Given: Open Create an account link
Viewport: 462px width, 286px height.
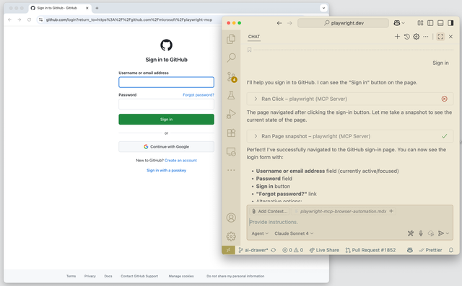Looking at the screenshot, I should (x=180, y=160).
